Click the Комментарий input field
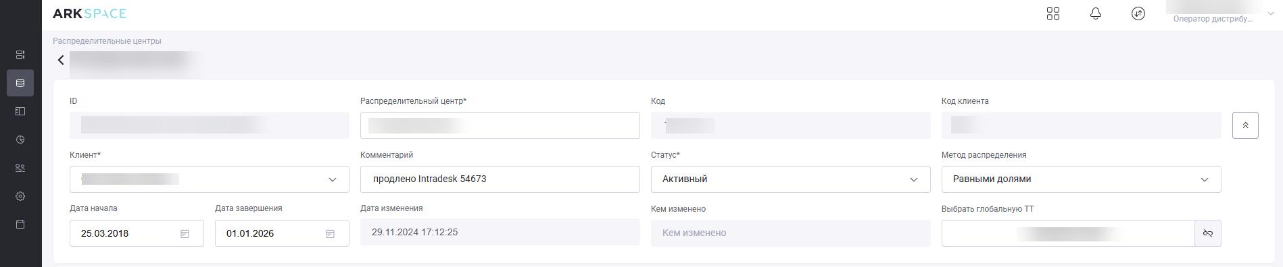The image size is (1283, 267). (500, 179)
